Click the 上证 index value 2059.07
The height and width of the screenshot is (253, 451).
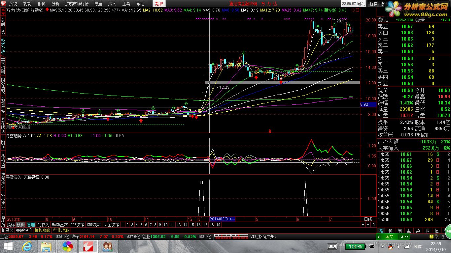click(16, 237)
